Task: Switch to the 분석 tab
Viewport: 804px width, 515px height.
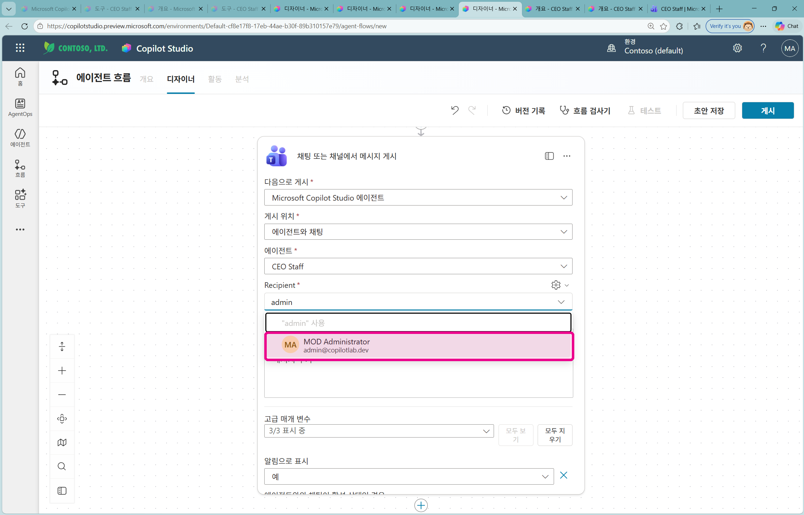Action: [242, 79]
